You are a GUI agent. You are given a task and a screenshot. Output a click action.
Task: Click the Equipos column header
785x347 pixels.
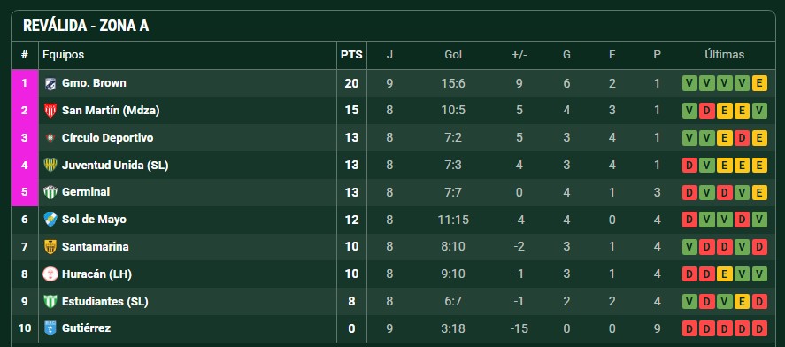63,55
